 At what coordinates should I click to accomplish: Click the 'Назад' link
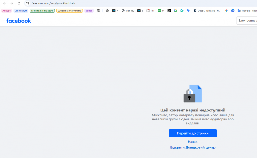[193, 142]
